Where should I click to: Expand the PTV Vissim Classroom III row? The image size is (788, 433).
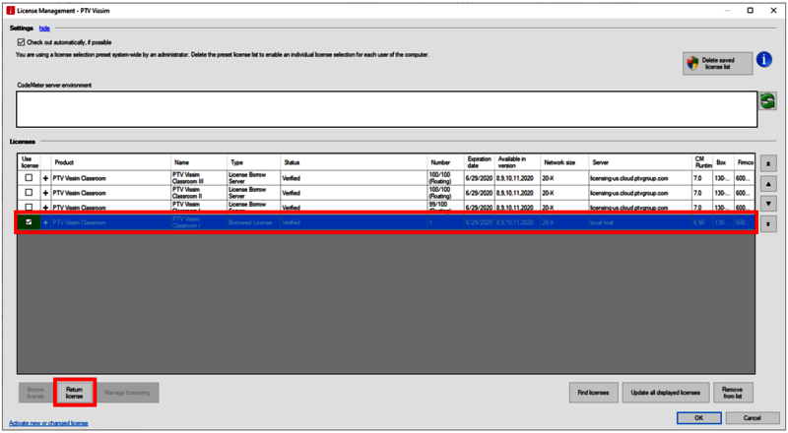[x=45, y=178]
